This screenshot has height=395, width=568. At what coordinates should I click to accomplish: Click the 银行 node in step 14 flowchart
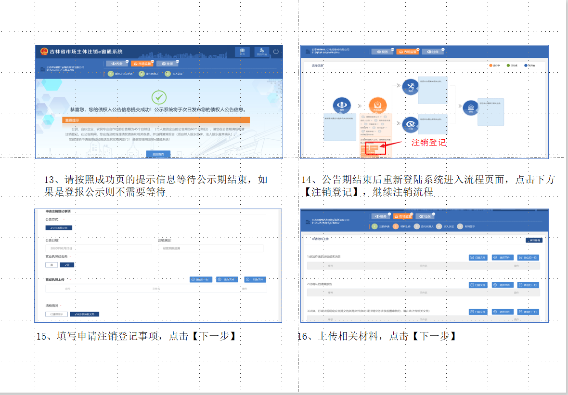(471, 108)
